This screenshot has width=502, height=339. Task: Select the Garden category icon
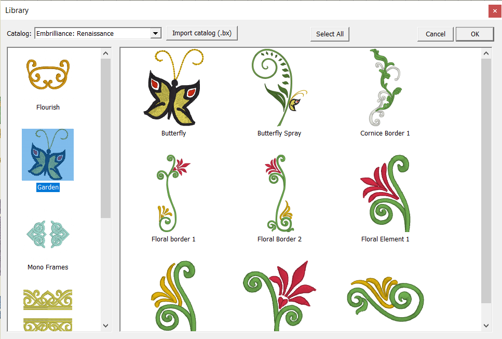pyautogui.click(x=48, y=154)
